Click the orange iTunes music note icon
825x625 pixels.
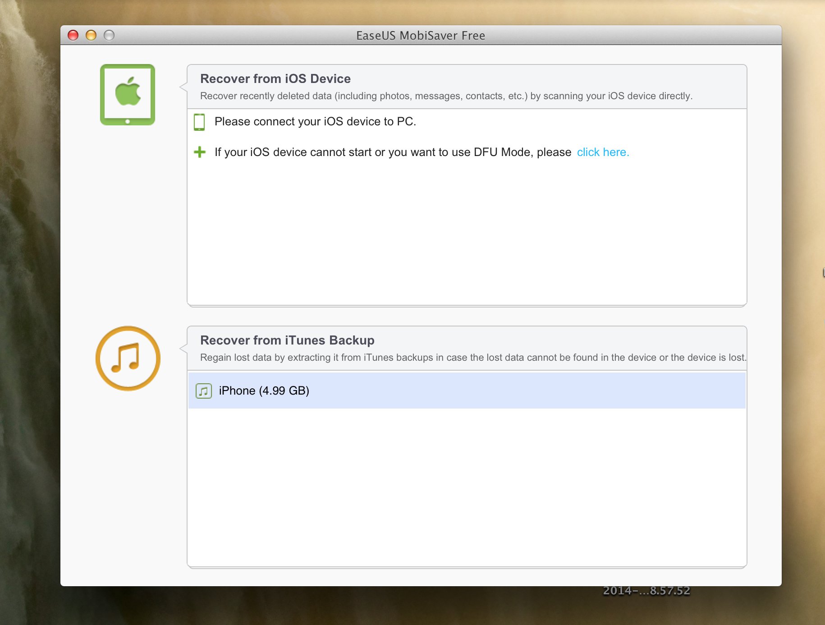[x=128, y=358]
